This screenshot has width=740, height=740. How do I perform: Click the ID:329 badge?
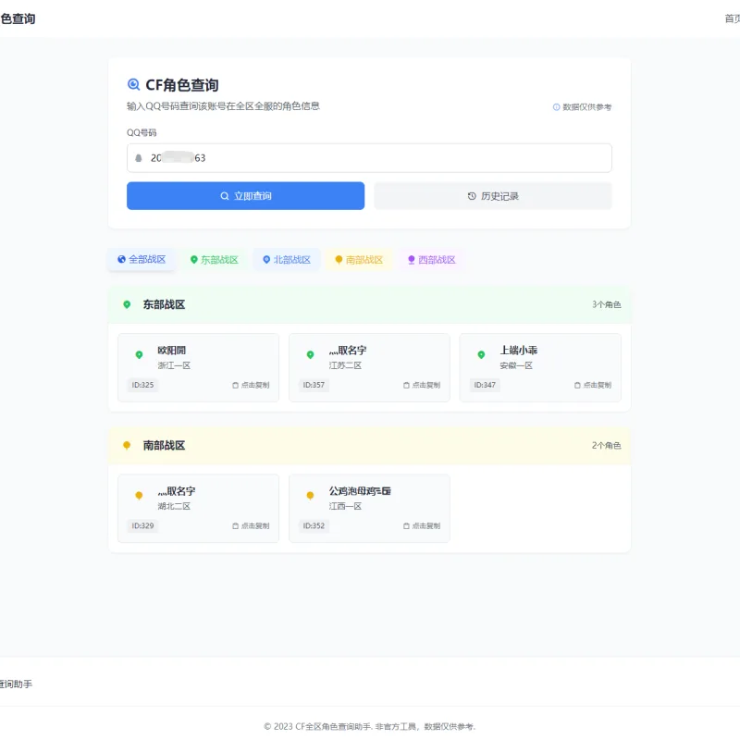[x=142, y=525]
